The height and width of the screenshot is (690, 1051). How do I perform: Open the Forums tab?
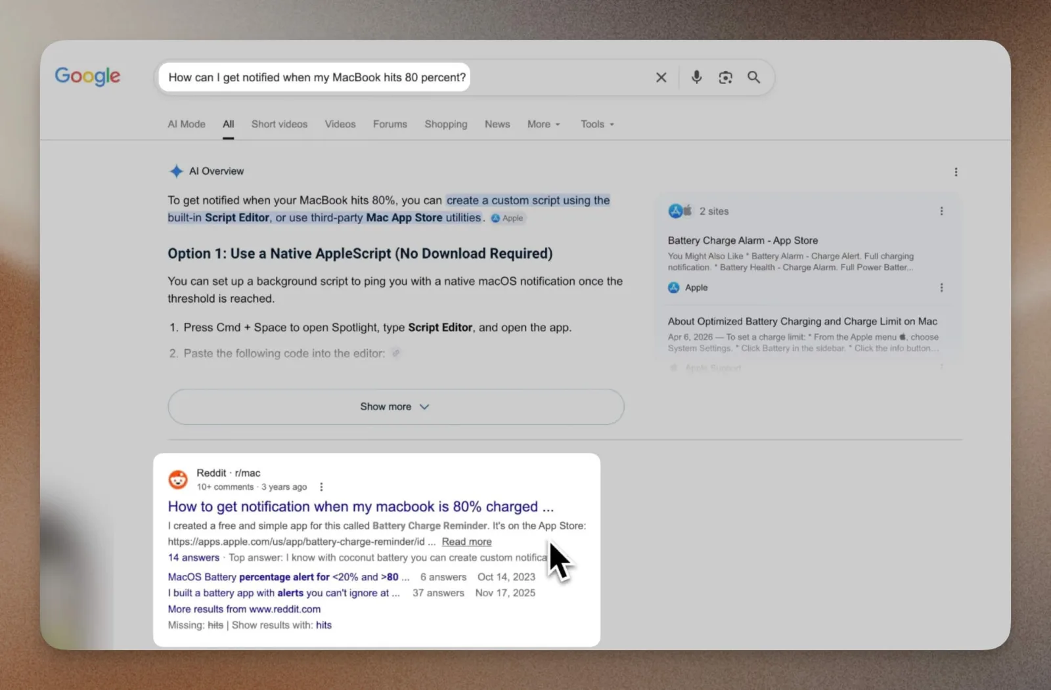click(390, 124)
